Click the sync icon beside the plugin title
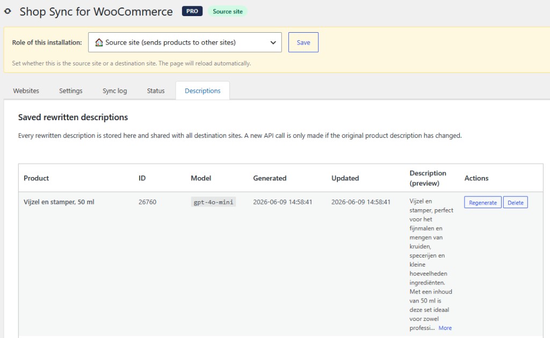 click(8, 11)
